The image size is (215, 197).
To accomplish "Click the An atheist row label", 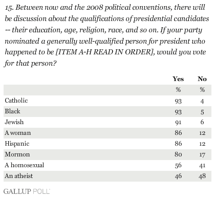I will coord(19,176).
